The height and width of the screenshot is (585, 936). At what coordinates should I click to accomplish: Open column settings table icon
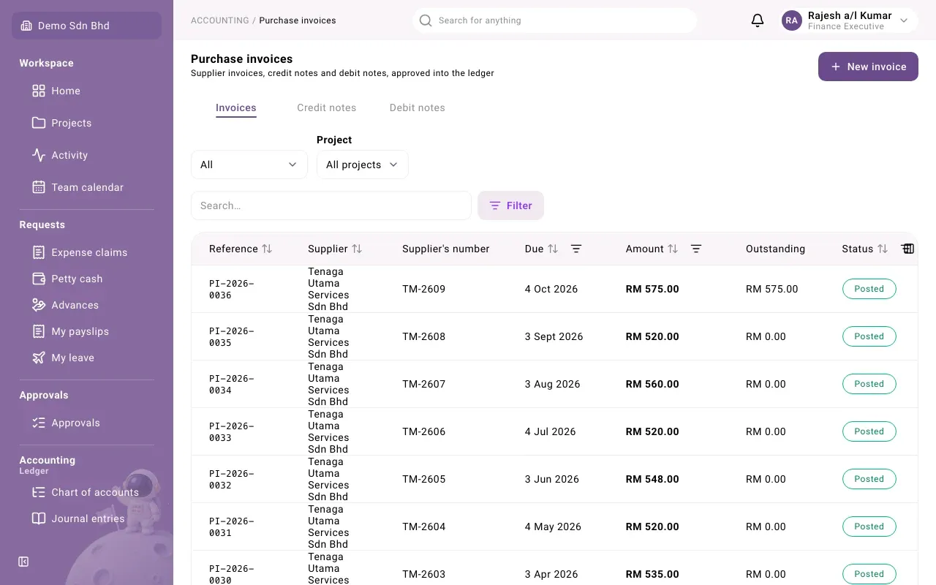(x=907, y=249)
